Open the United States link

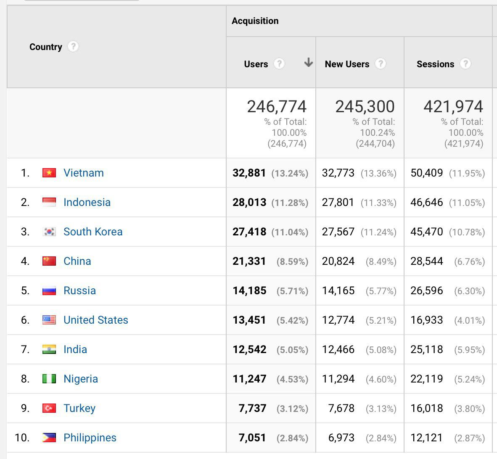point(95,320)
